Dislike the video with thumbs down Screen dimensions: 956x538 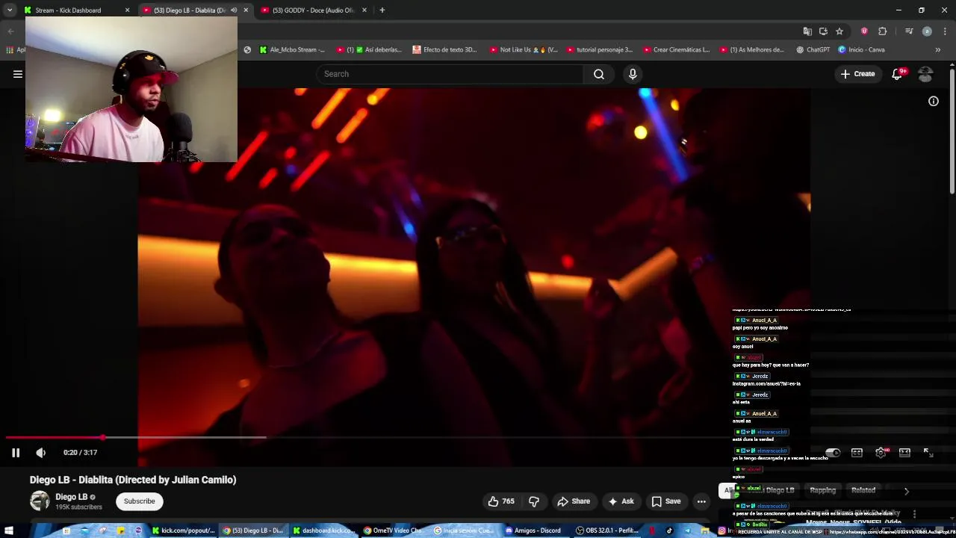[534, 501]
